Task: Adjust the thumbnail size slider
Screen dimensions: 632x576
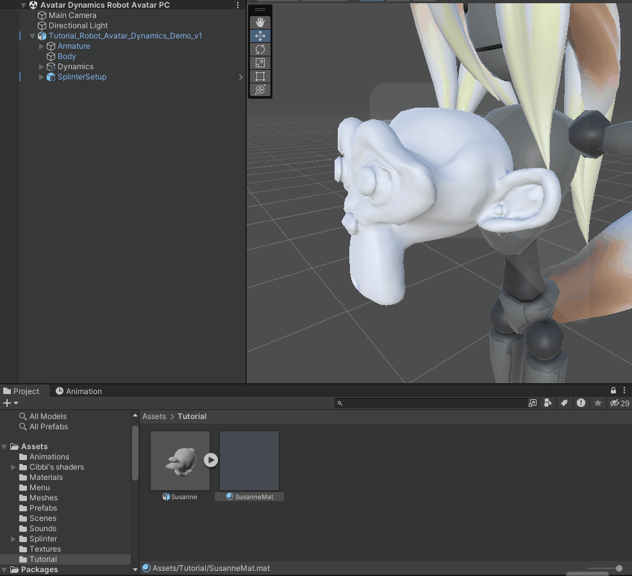Action: point(619,568)
